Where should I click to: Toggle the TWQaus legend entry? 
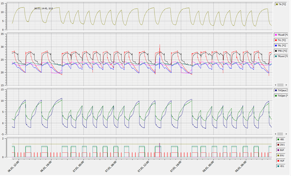[x=281, y=91]
